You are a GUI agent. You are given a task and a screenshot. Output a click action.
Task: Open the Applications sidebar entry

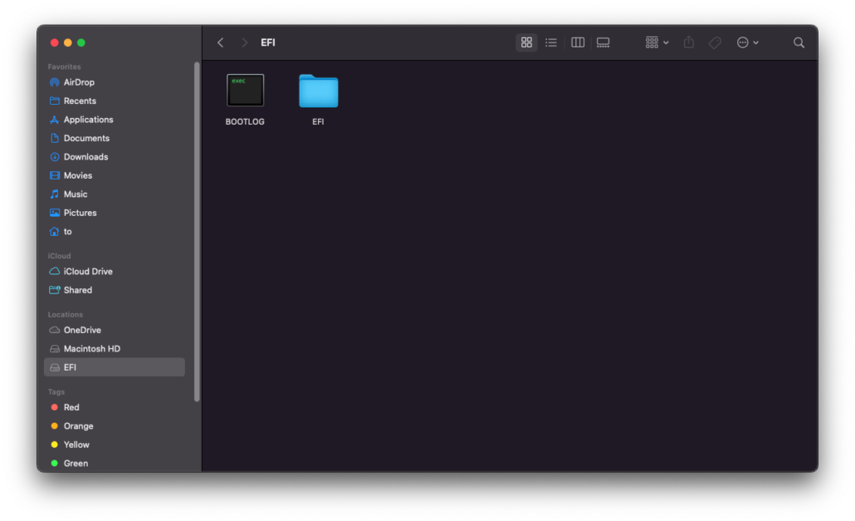click(89, 119)
